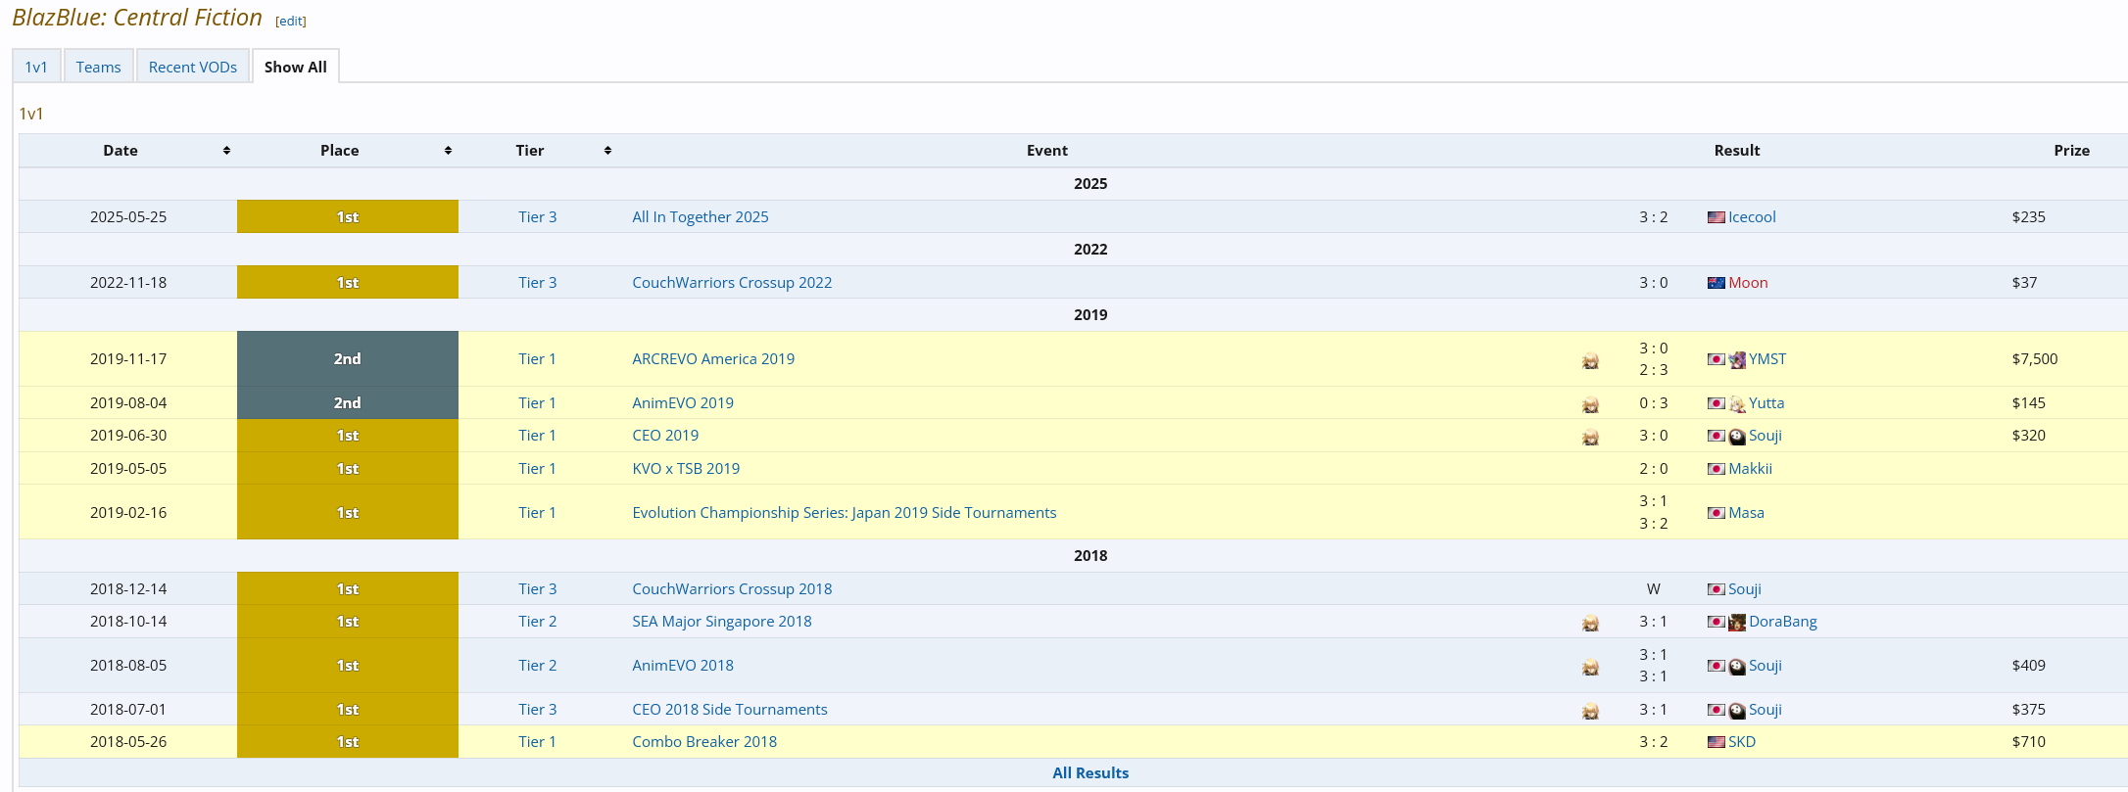Image resolution: width=2128 pixels, height=792 pixels.
Task: Click the 2nd place cell for AnimEVO 2019
Action: (x=348, y=403)
